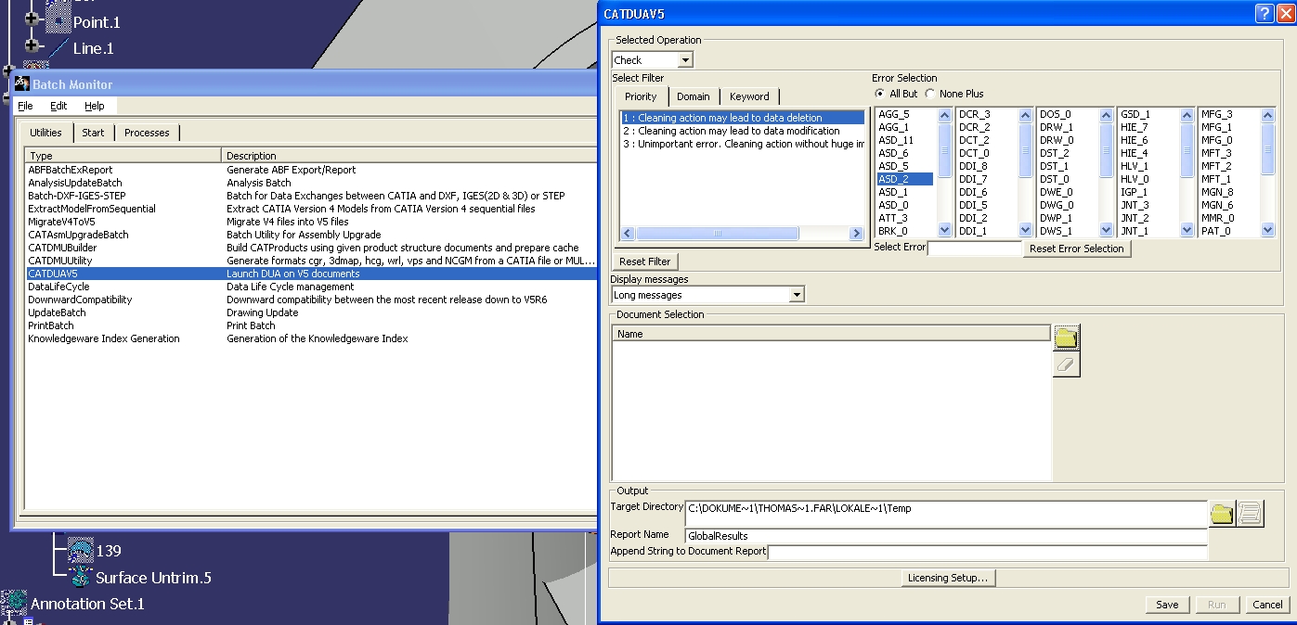Select priority 3 Unimportant error filter
Screen dimensions: 1297x625
[743, 144]
